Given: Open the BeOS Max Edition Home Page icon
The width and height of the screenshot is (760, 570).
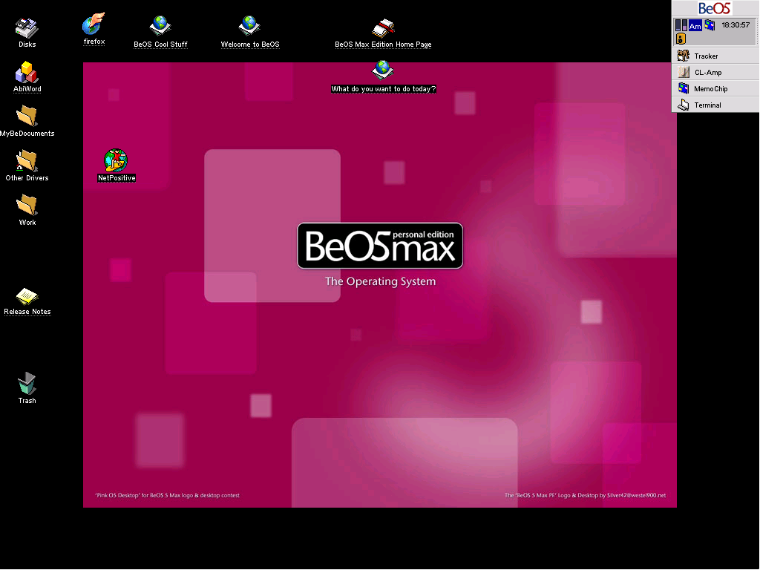Looking at the screenshot, I should point(383,28).
